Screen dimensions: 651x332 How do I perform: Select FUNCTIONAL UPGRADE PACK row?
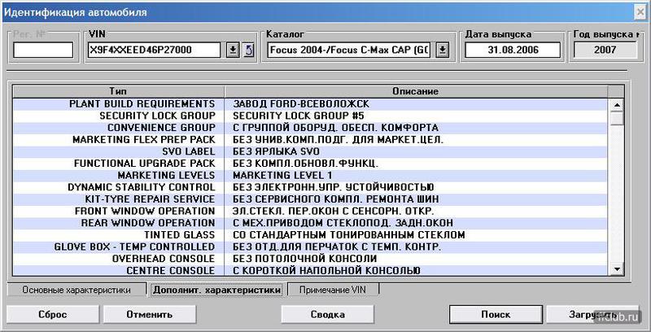pyautogui.click(x=310, y=164)
